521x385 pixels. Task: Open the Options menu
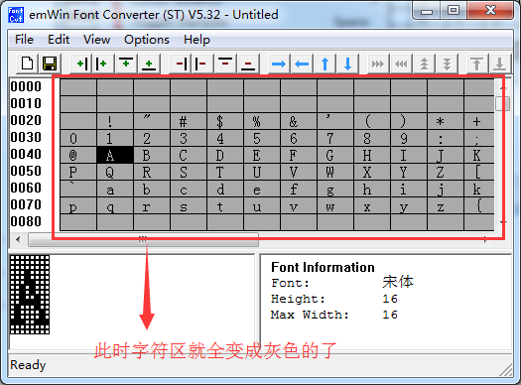pyautogui.click(x=147, y=40)
